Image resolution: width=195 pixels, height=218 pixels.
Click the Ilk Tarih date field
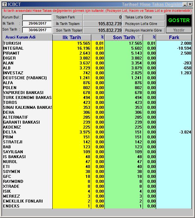pos(37,23)
